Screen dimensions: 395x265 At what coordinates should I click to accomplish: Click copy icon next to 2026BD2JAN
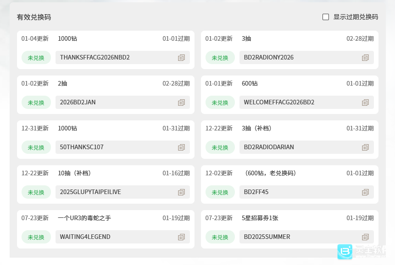(181, 103)
